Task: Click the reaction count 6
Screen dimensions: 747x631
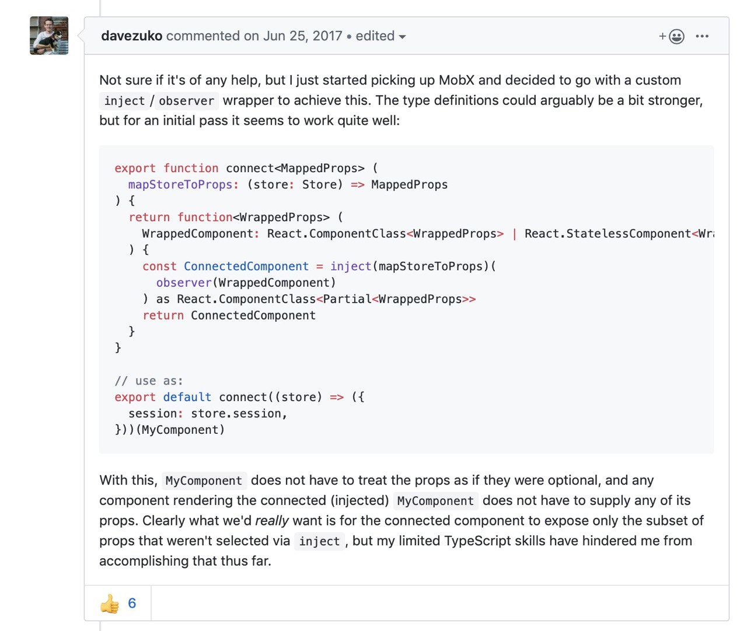Action: (132, 603)
